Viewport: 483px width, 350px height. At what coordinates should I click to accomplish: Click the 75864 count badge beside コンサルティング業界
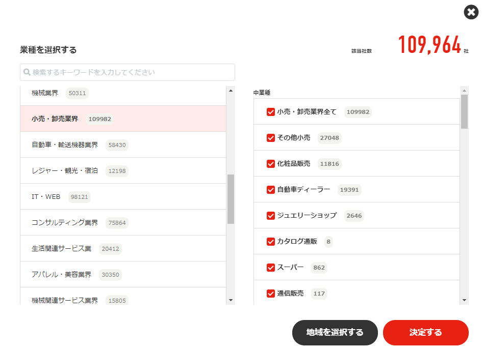117,223
